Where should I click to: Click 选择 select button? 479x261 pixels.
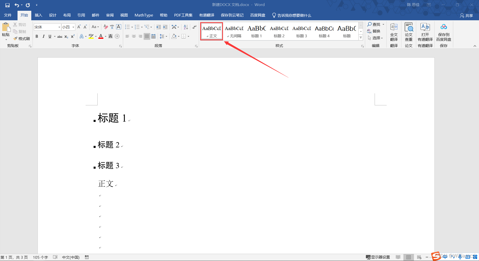375,38
